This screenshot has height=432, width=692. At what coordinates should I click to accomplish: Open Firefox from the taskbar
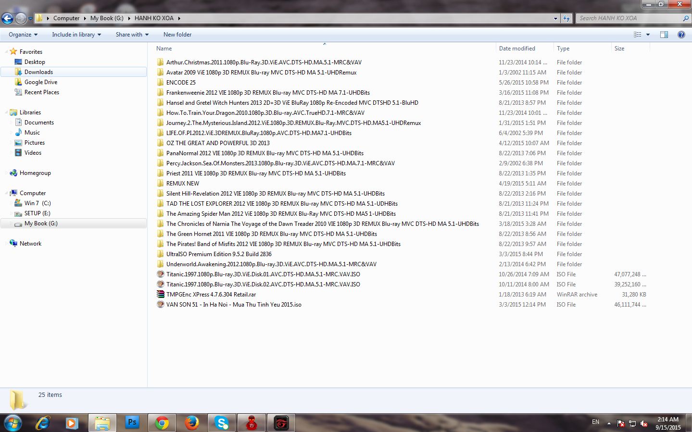(192, 423)
